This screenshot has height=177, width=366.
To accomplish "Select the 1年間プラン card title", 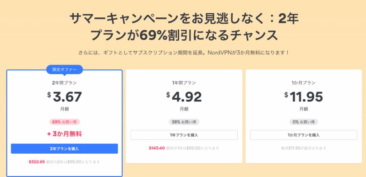I will [x=184, y=83].
